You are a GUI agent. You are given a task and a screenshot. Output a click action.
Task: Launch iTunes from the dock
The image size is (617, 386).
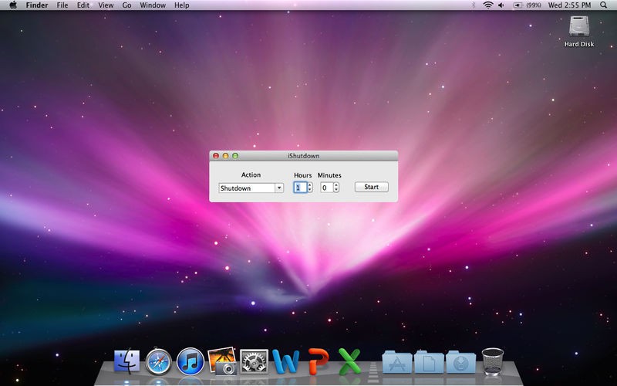coord(190,361)
